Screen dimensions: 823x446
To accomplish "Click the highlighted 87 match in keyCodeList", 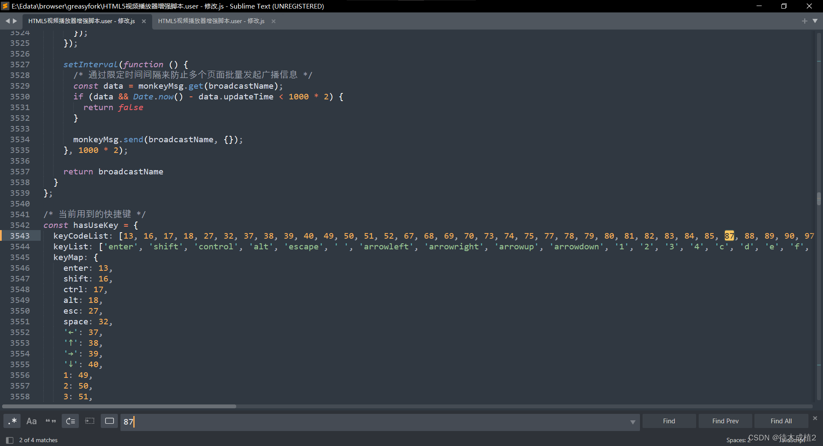I will point(729,236).
